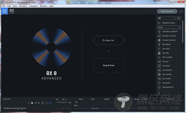Open the De-hum module
186x113 pixels.
pyautogui.click(x=164, y=66)
